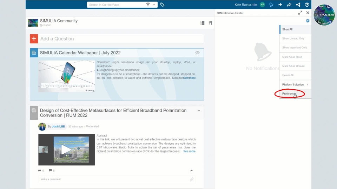Click See more on calendar wallpaper post
The height and width of the screenshot is (189, 337).
[189, 78]
